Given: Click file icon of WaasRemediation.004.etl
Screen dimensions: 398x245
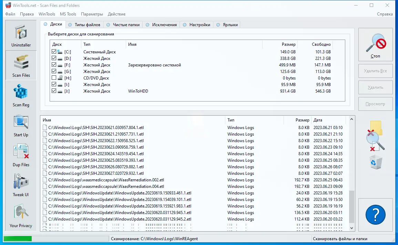Looking at the screenshot, I should (x=45, y=187).
